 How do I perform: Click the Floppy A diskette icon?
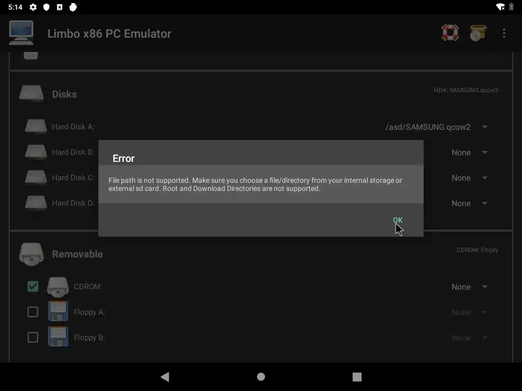[x=58, y=312]
